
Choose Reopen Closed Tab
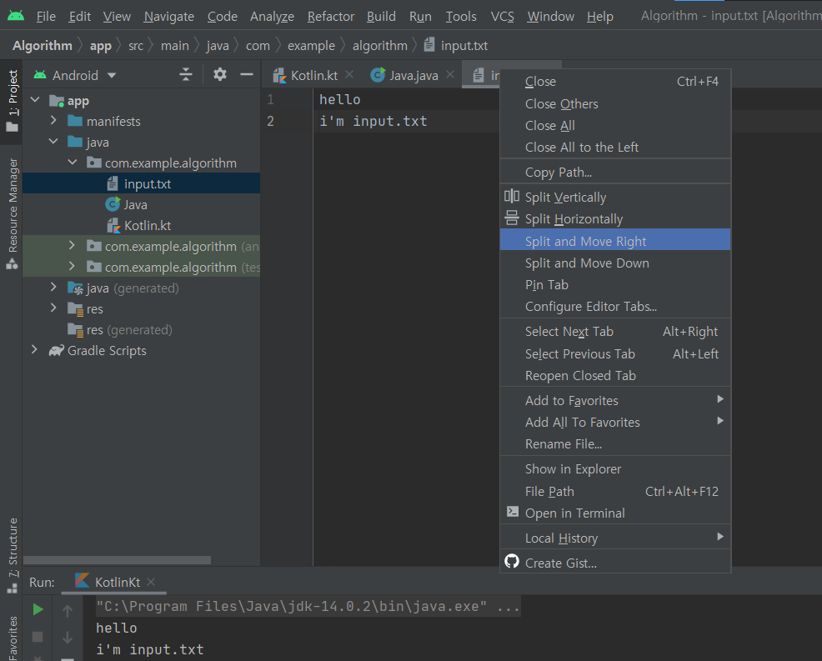tap(615, 375)
